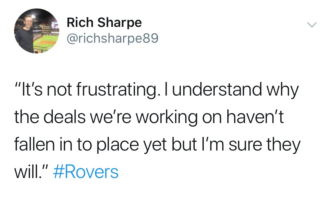Open the Rich Sharpe display name link
330x197 pixels.
(104, 23)
